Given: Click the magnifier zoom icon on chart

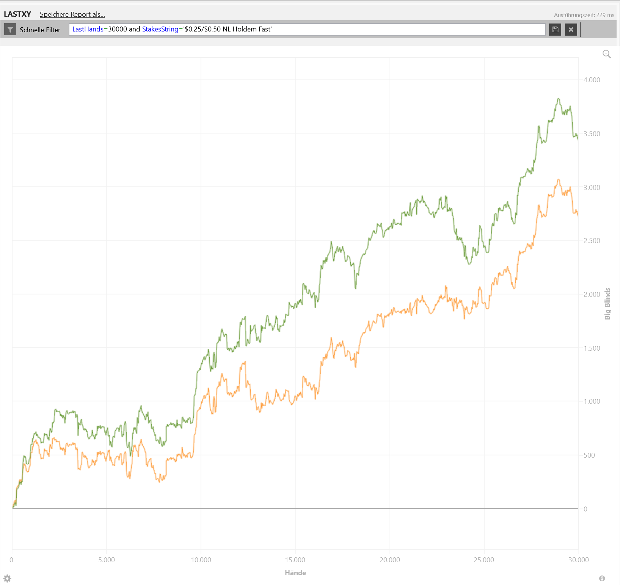Looking at the screenshot, I should coord(607,54).
